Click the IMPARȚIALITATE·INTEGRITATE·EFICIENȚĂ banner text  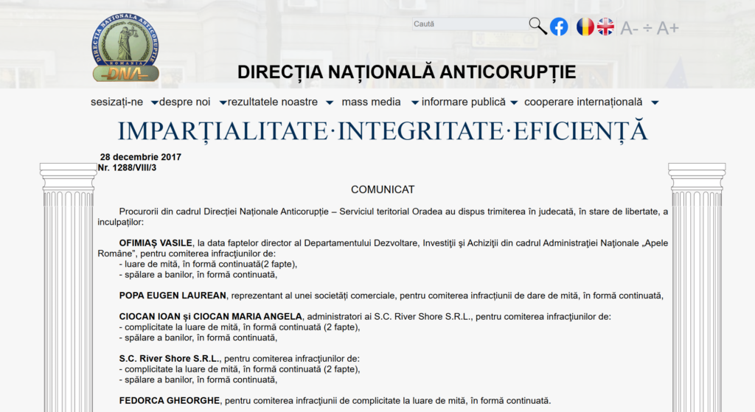pyautogui.click(x=383, y=131)
